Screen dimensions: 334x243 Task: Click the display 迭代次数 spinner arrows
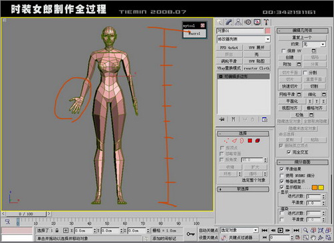pyautogui.click(x=323, y=196)
